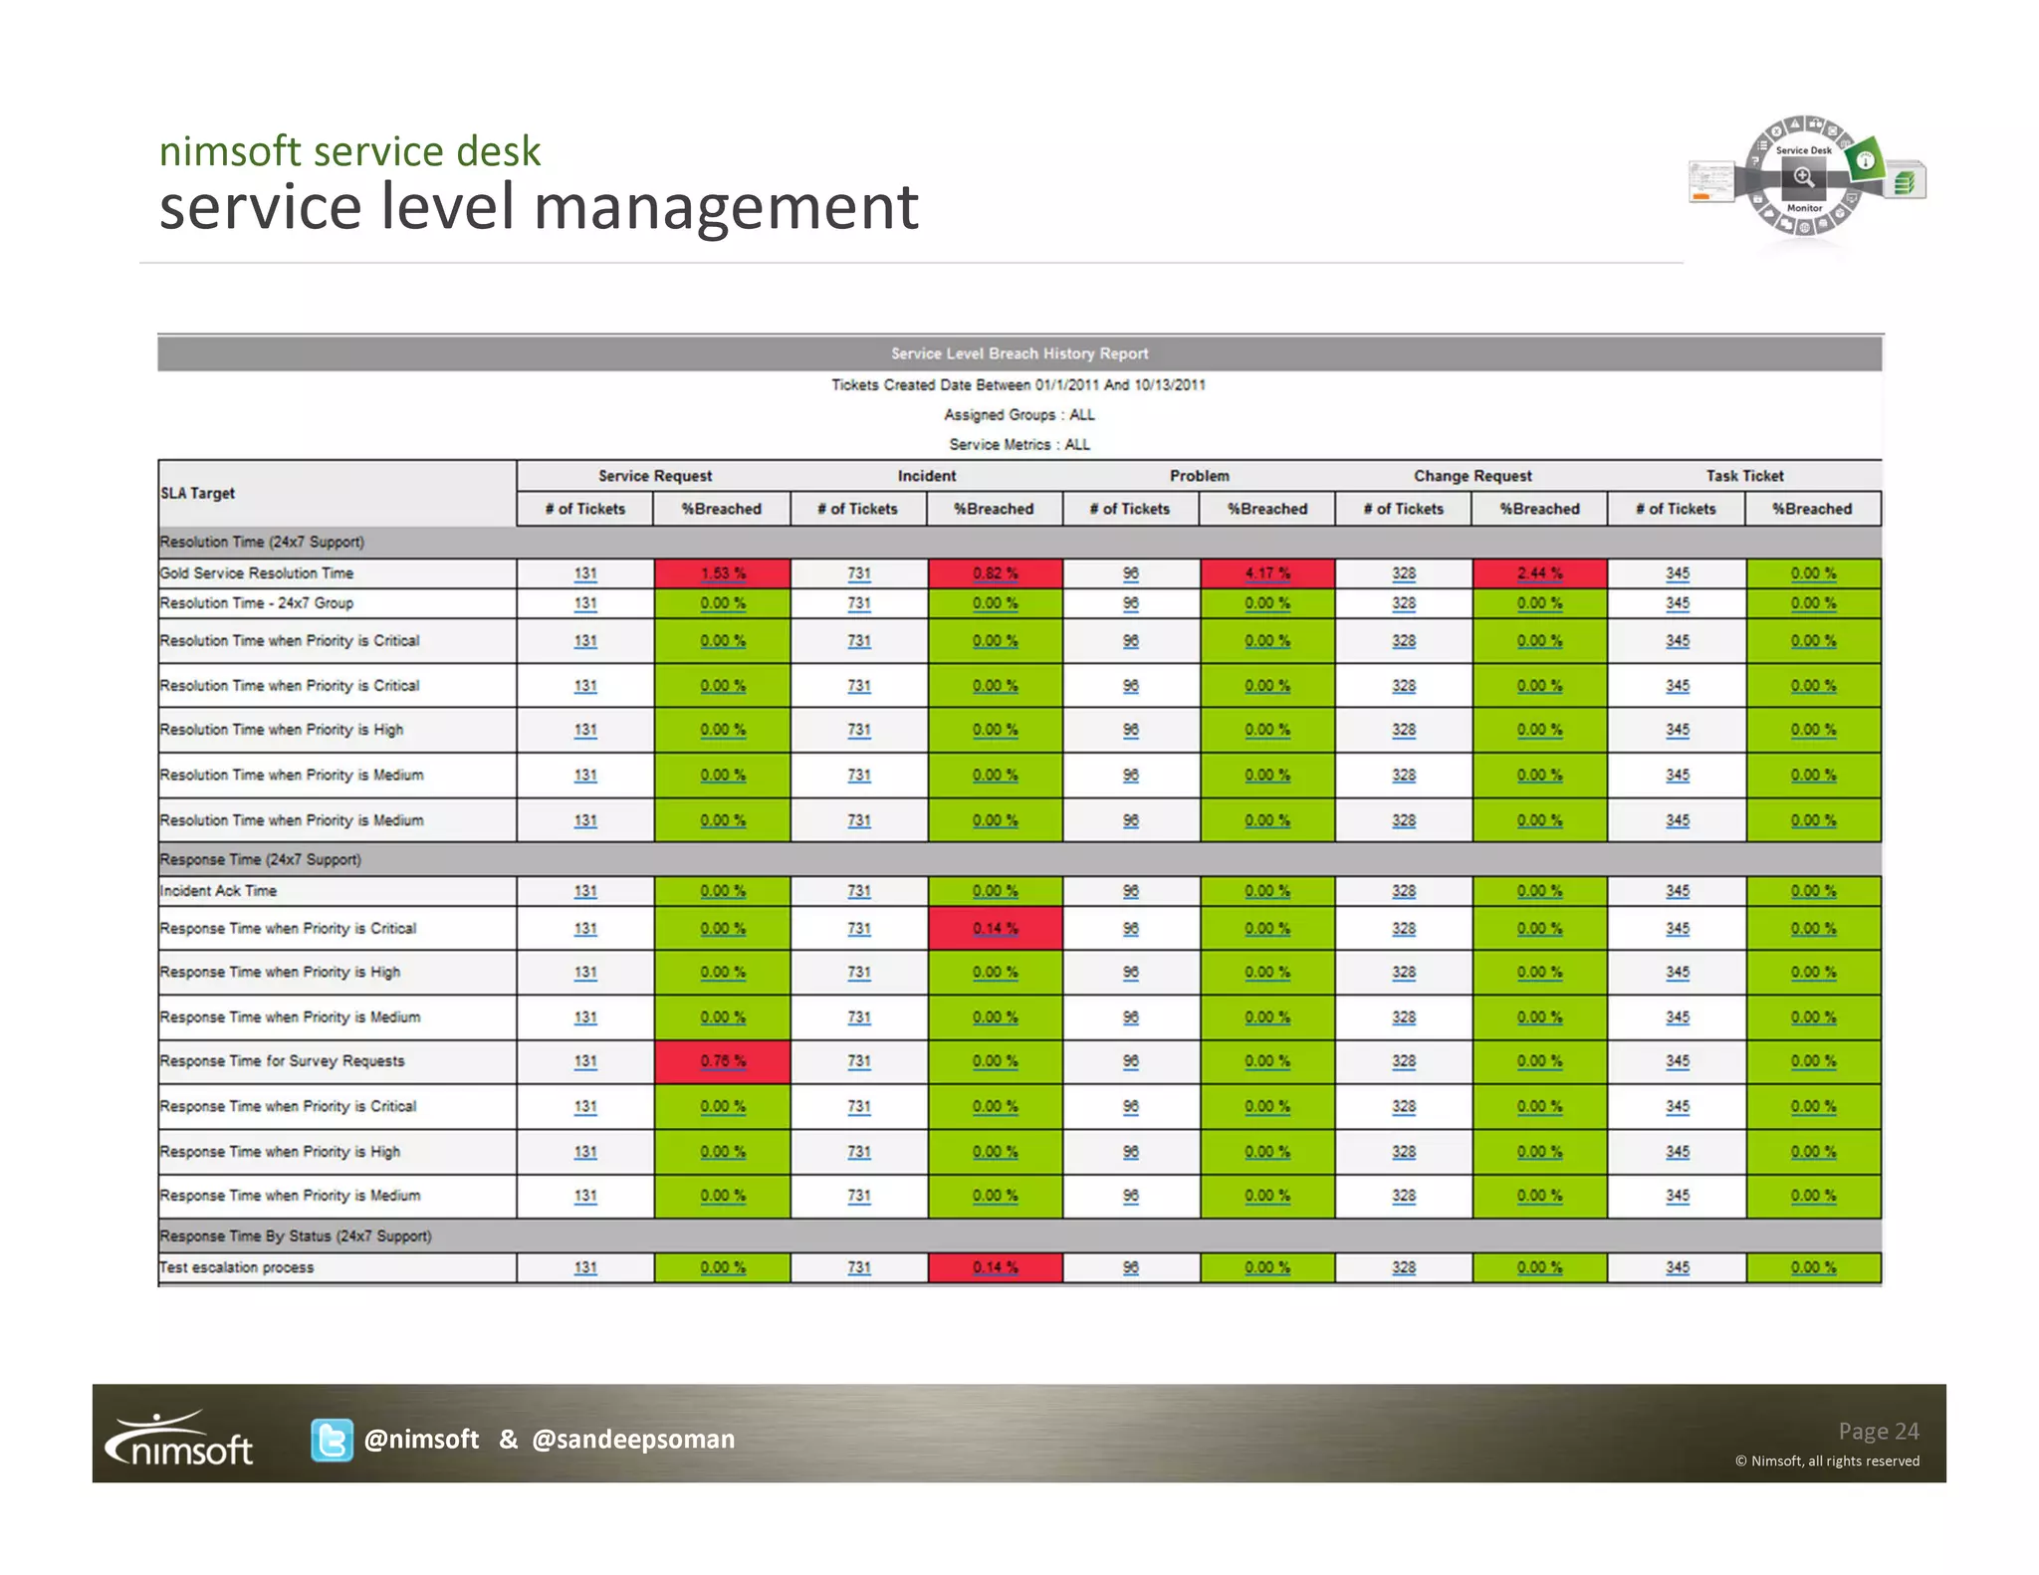
Task: Open 328 tickets in Gold Service Resolution row
Action: click(1404, 573)
